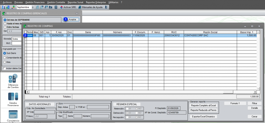Open Estados Financieros module
The height and width of the screenshot is (123, 265).
tap(13, 99)
